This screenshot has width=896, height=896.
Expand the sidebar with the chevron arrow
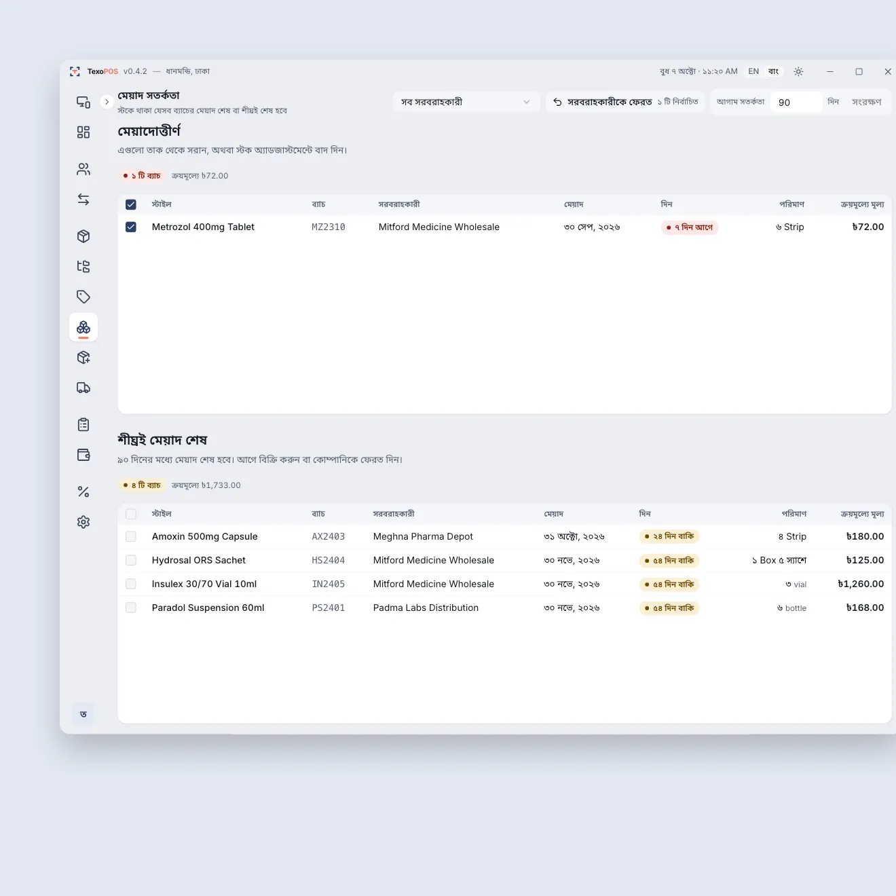coord(107,102)
